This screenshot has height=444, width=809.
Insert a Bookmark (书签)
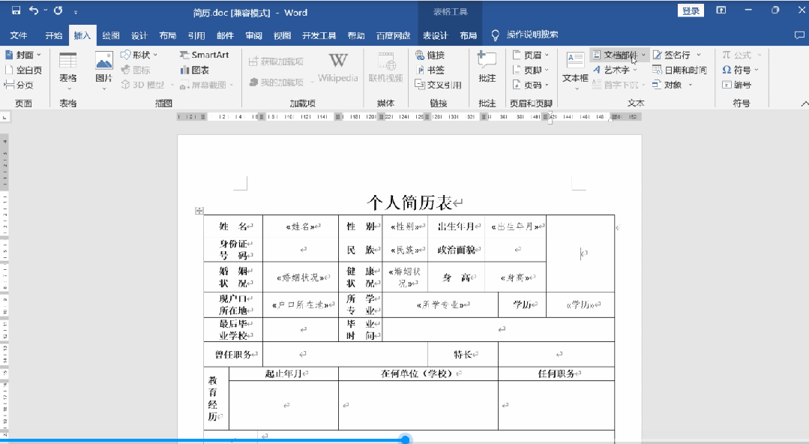[x=430, y=70]
